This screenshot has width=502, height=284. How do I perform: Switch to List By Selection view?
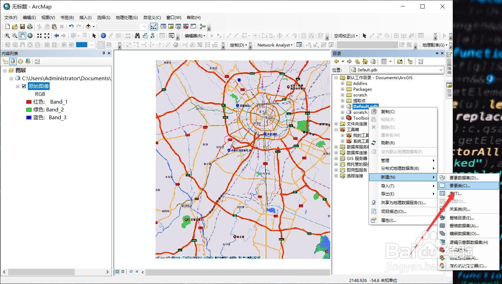[x=28, y=61]
